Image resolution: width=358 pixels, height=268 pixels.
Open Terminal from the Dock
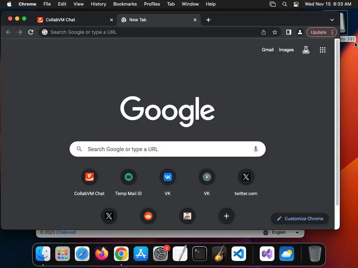pos(200,254)
